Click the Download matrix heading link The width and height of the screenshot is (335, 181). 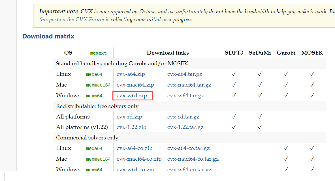pos(48,36)
